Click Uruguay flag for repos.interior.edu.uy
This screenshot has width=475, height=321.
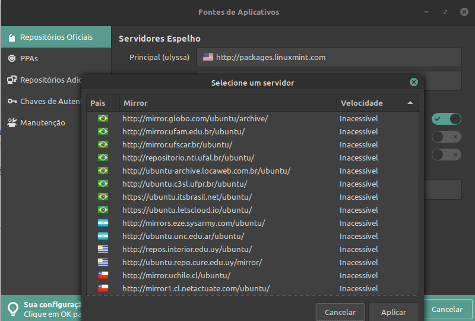tap(103, 249)
